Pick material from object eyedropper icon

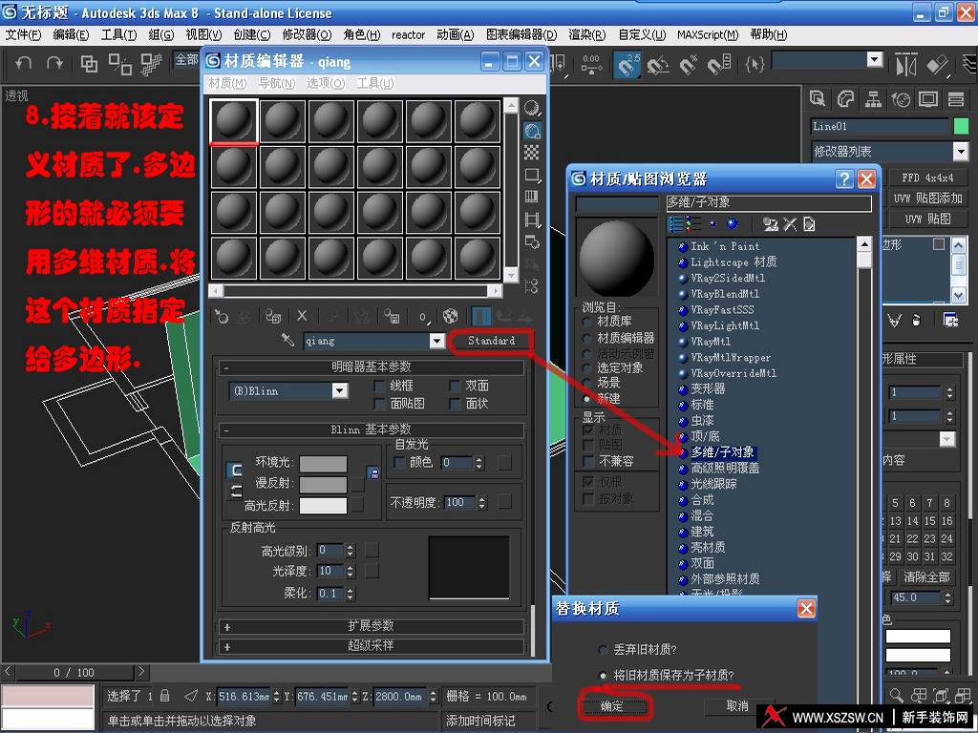pos(287,341)
